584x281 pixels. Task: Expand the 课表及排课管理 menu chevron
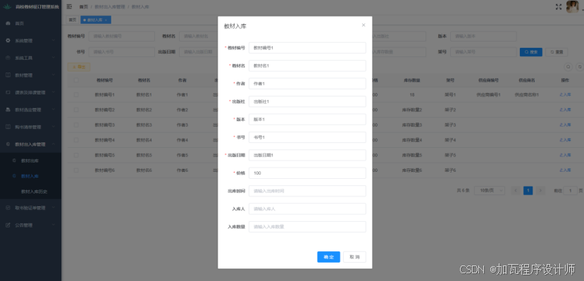point(54,92)
